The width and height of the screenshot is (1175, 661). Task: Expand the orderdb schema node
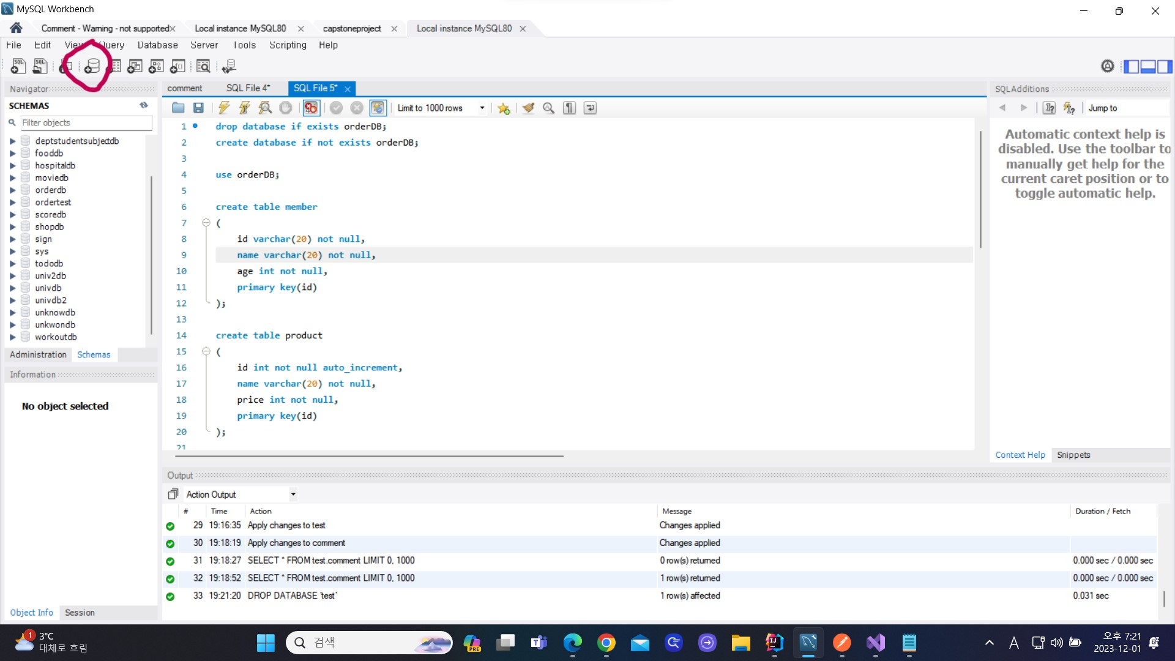[x=12, y=190]
